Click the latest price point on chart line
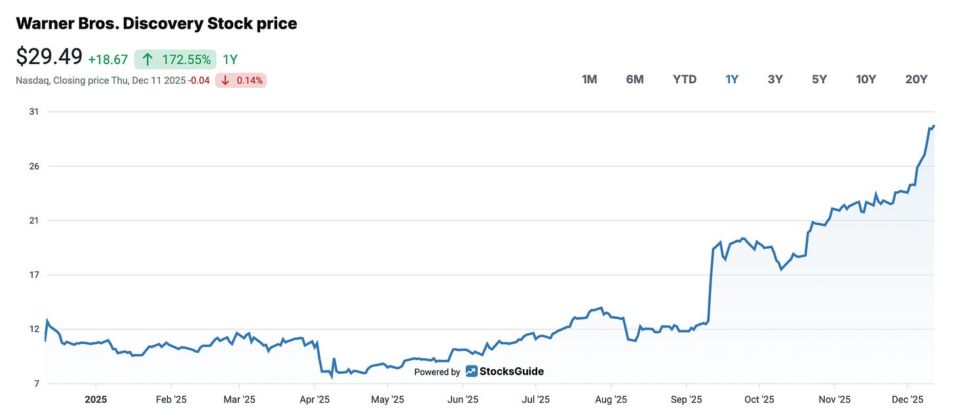Image resolution: width=954 pixels, height=419 pixels. click(934, 126)
